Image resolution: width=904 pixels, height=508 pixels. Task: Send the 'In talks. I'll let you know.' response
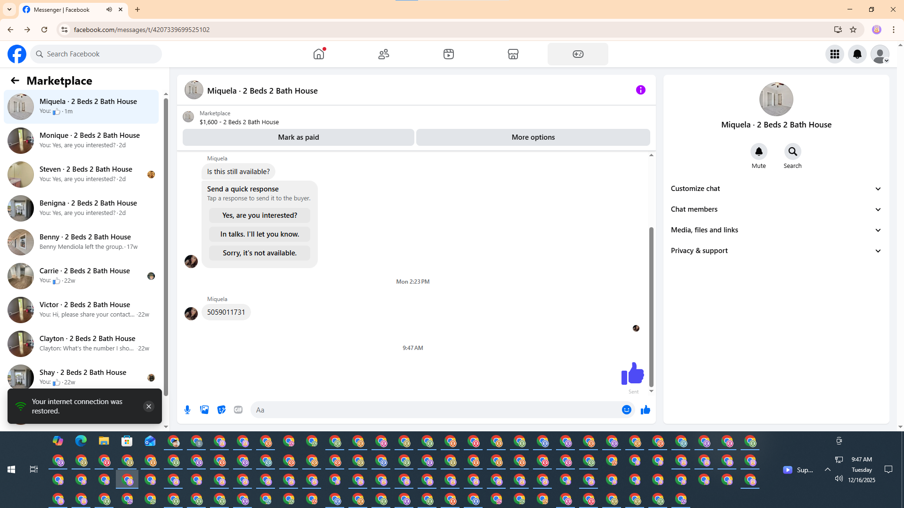[x=259, y=234]
